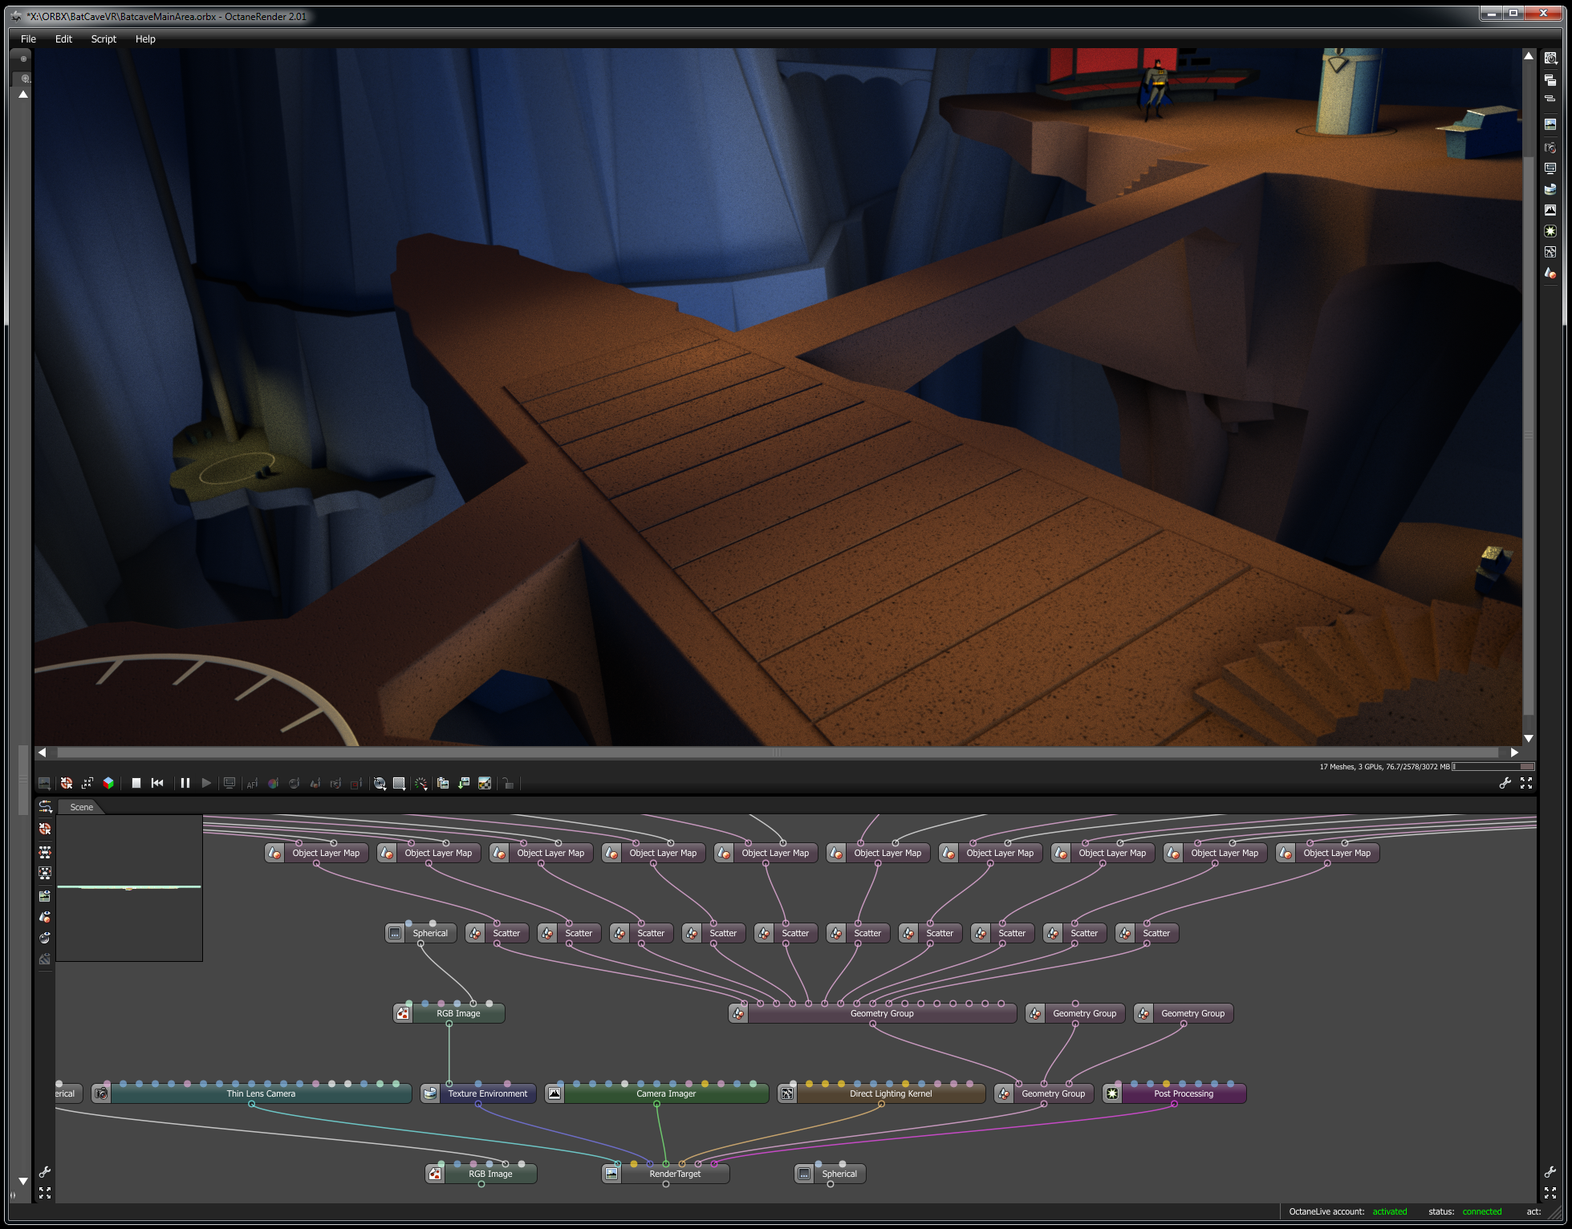Expand the render priority gauge dropdown
Image resolution: width=1572 pixels, height=1229 pixels.
[x=420, y=783]
